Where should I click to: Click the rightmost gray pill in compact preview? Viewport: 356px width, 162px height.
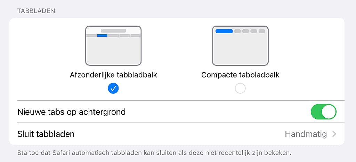click(262, 31)
